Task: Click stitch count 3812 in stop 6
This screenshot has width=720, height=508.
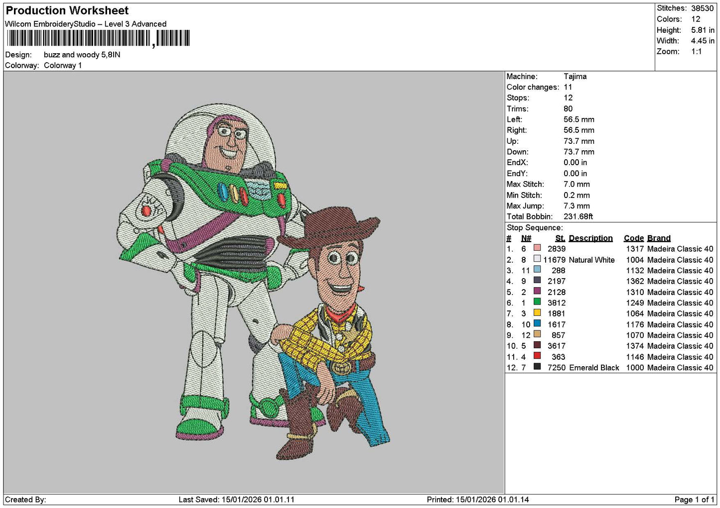Action: click(x=557, y=303)
